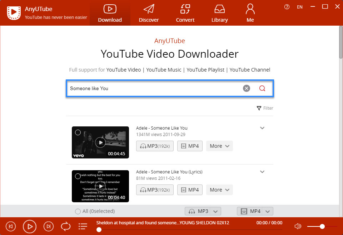Click the Adele - Someone Like You (Lyrics) title

click(x=169, y=172)
